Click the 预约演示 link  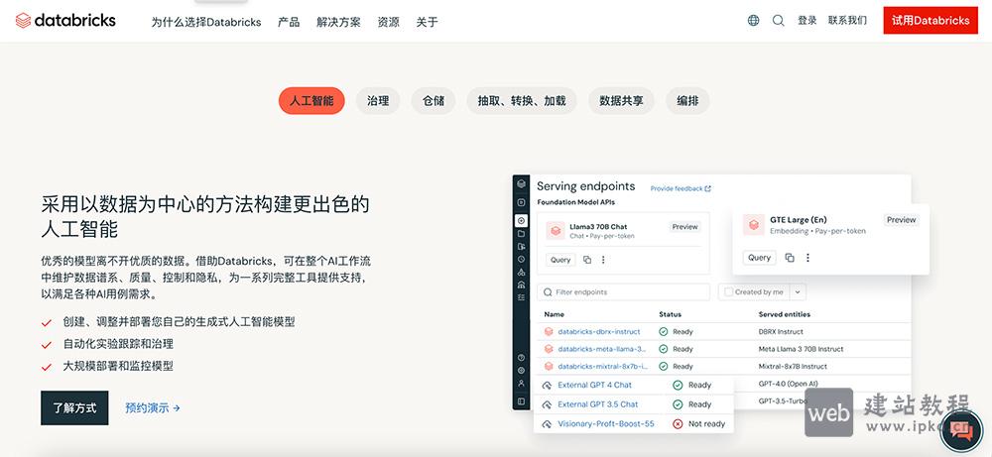(x=153, y=408)
